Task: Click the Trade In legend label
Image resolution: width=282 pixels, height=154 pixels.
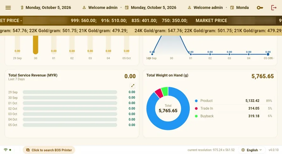Action: point(207,108)
